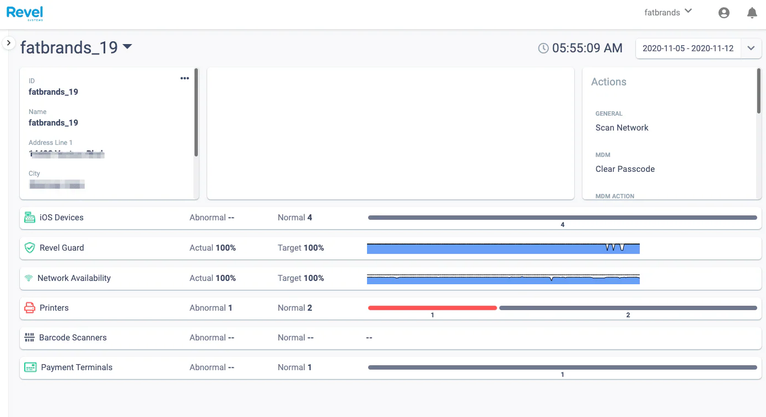Click the iOS Devices normal status bar
This screenshot has width=766, height=417.
pos(563,218)
